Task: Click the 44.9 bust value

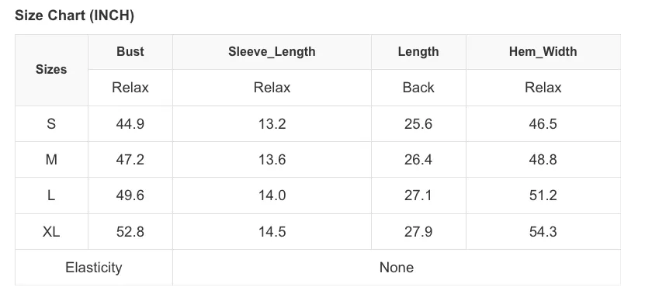Action: pos(130,123)
